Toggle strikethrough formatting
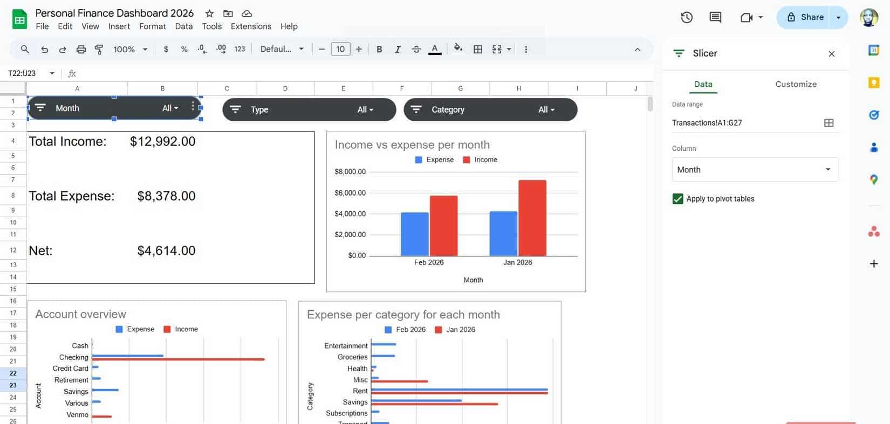The image size is (890, 424). click(x=416, y=49)
